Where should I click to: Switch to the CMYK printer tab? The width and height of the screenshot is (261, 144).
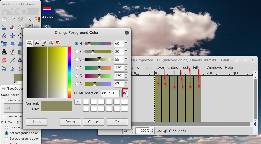[x=37, y=43]
